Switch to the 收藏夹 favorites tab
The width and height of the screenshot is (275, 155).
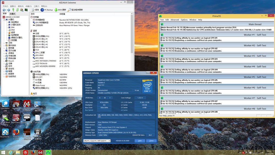[x=12, y=14]
